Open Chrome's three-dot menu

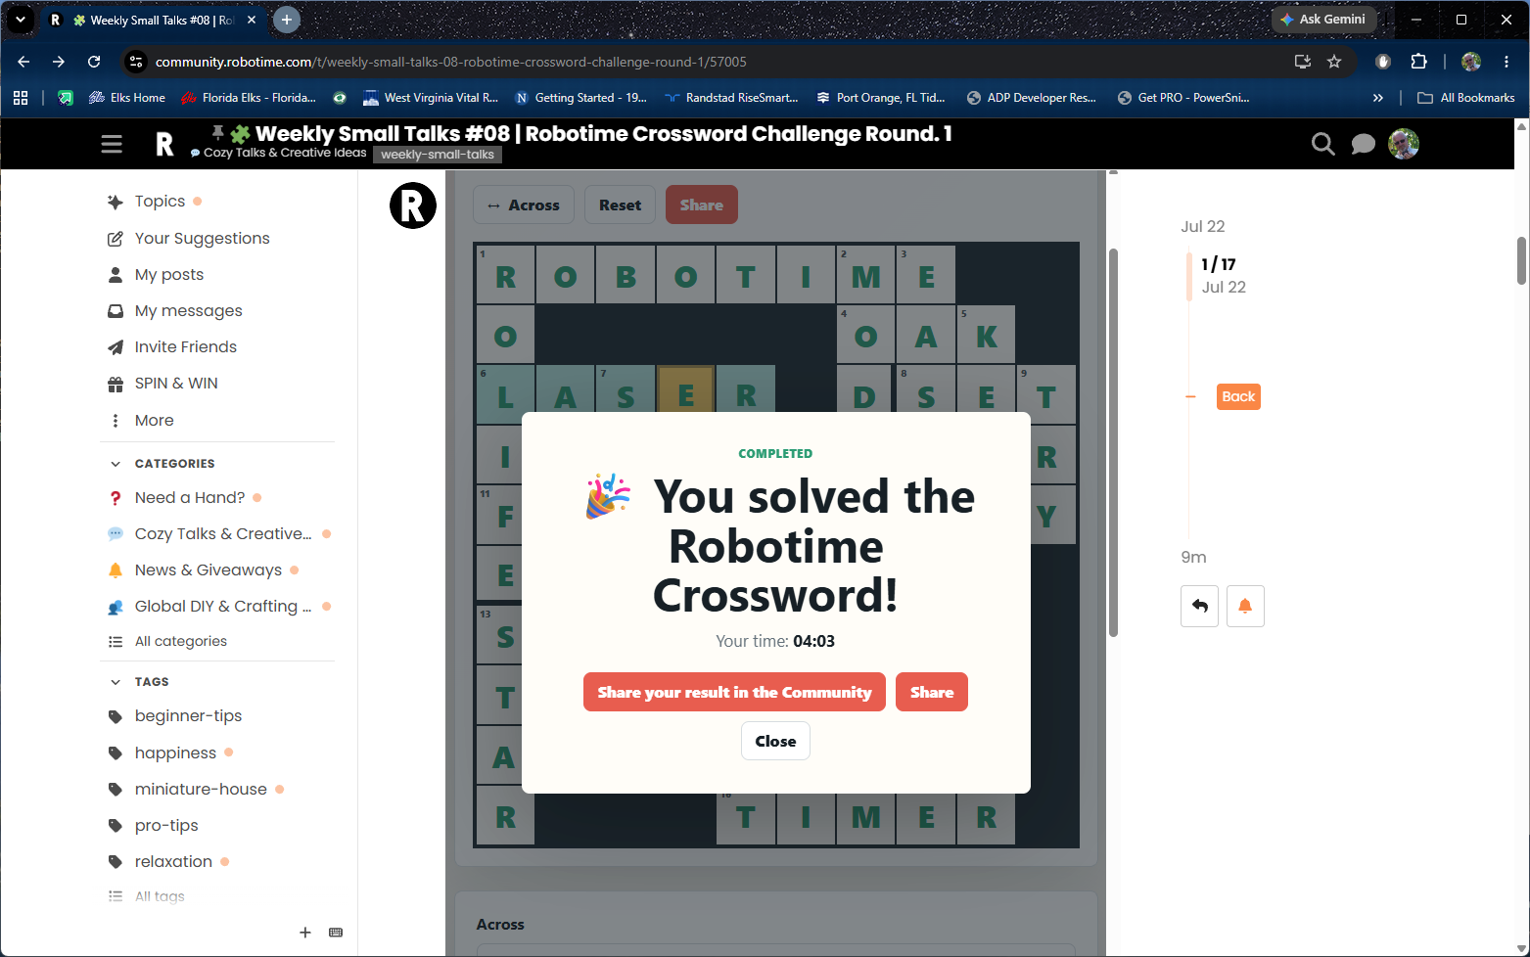pos(1507,62)
